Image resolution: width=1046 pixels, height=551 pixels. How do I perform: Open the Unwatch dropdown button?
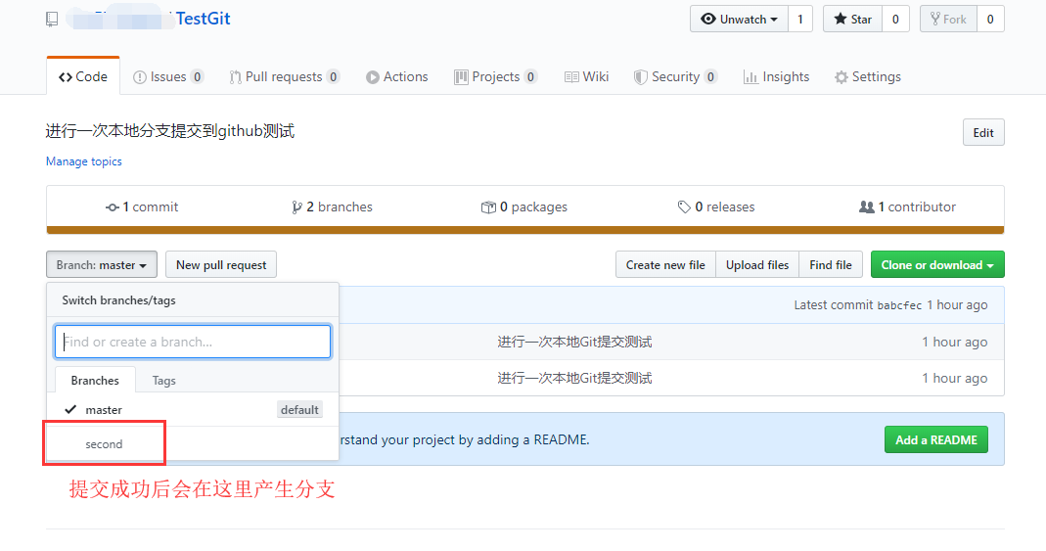point(739,20)
